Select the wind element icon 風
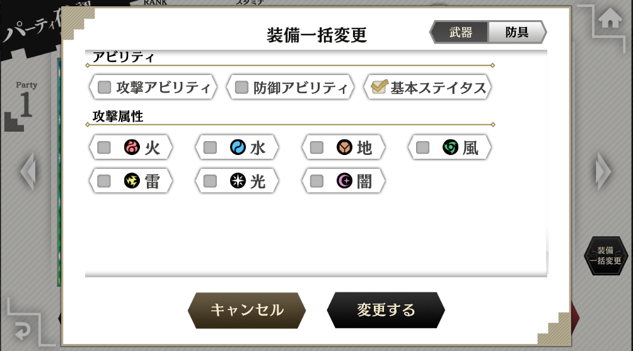 coord(450,147)
